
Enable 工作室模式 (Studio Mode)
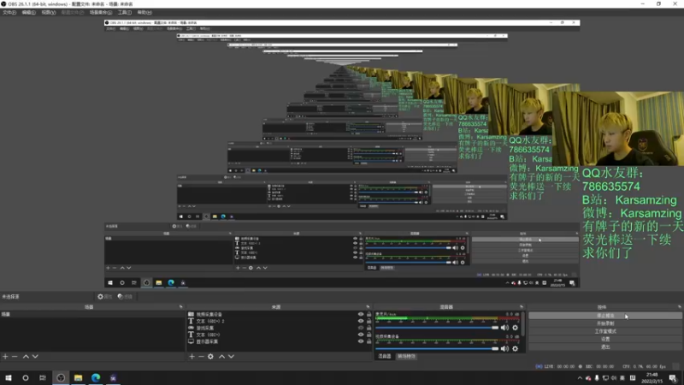[x=605, y=331]
